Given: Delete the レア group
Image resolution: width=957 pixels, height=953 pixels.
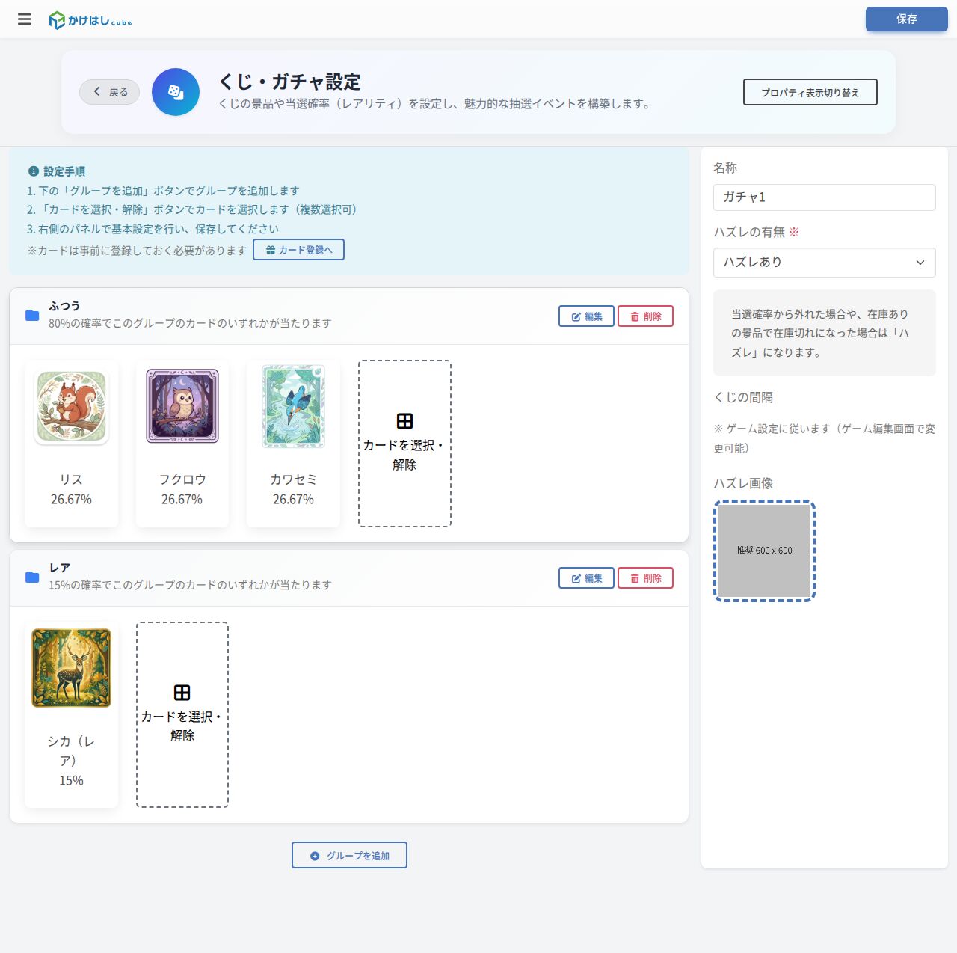Looking at the screenshot, I should [x=646, y=578].
